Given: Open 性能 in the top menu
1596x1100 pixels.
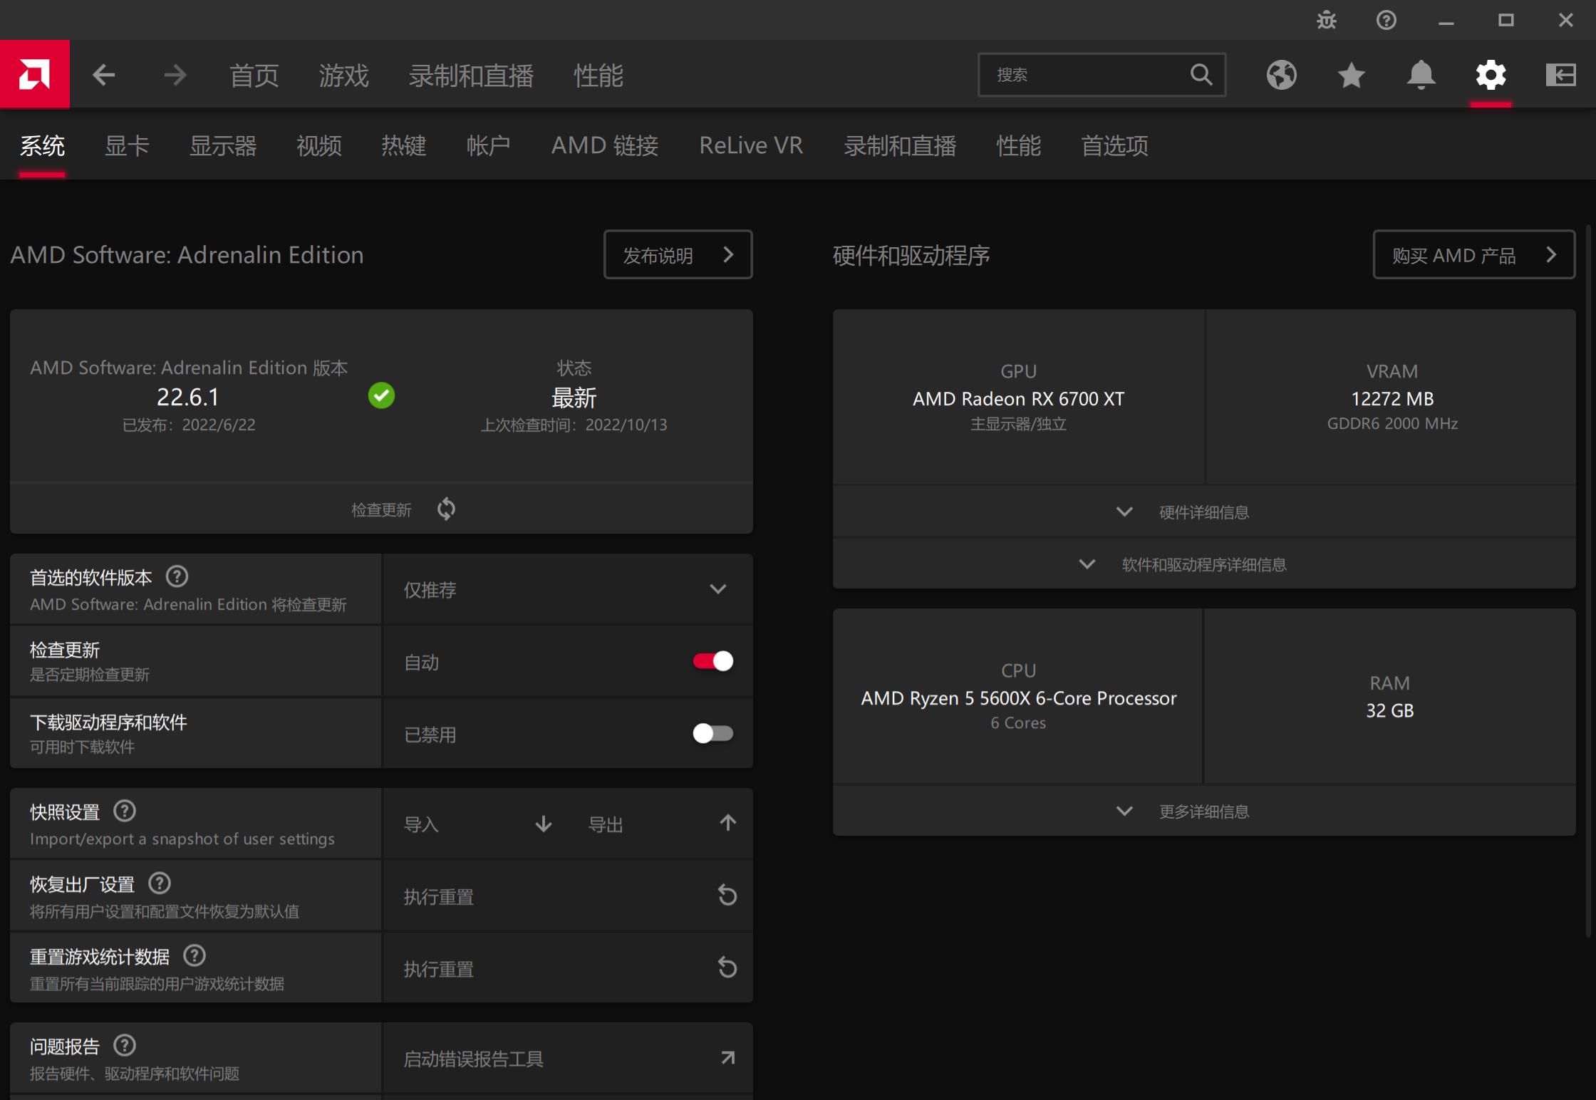Looking at the screenshot, I should click(x=598, y=75).
